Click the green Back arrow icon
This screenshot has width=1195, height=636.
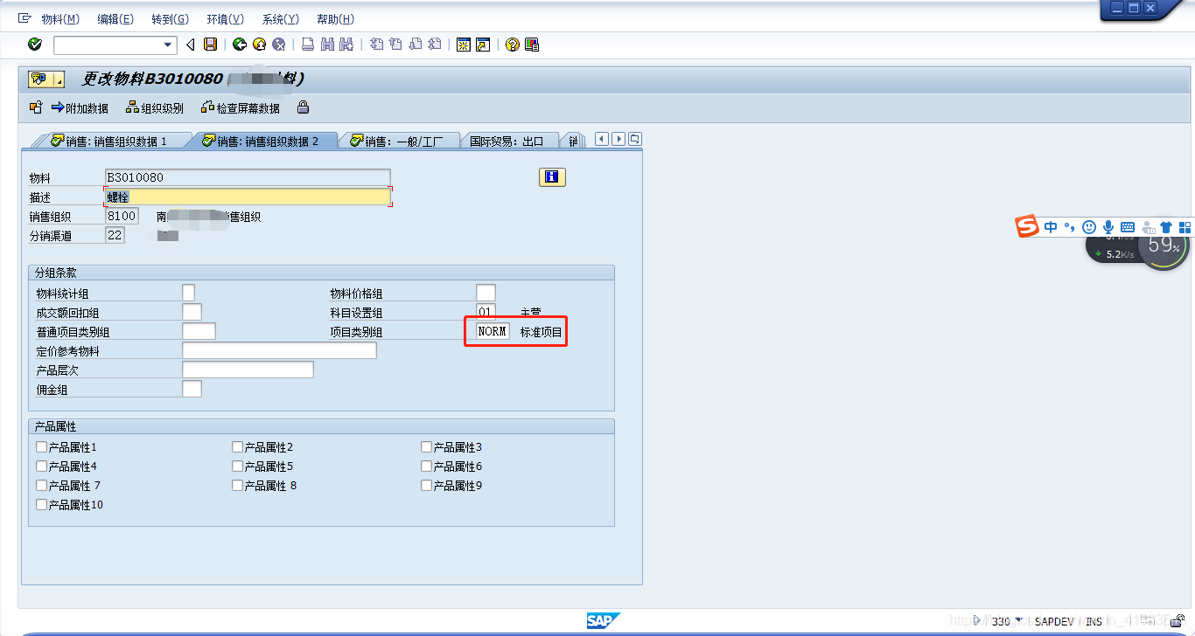(x=239, y=45)
